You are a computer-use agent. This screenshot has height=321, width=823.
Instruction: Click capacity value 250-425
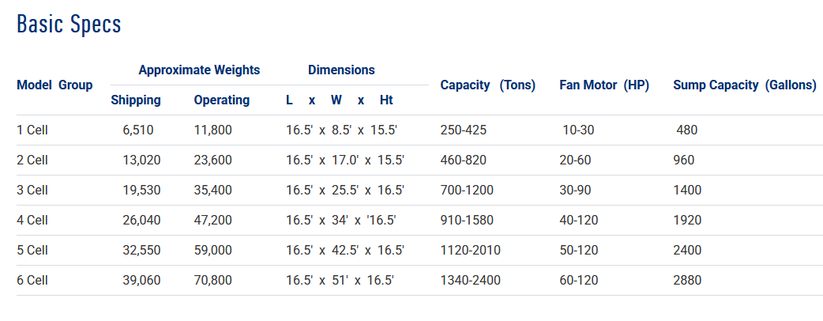463,130
